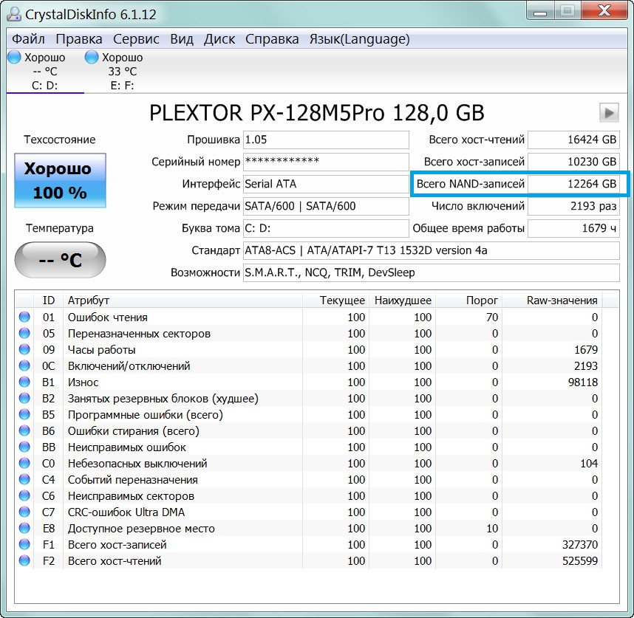
Task: Click status orb of attribute 01 Ошибок чтения
Action: [x=24, y=317]
